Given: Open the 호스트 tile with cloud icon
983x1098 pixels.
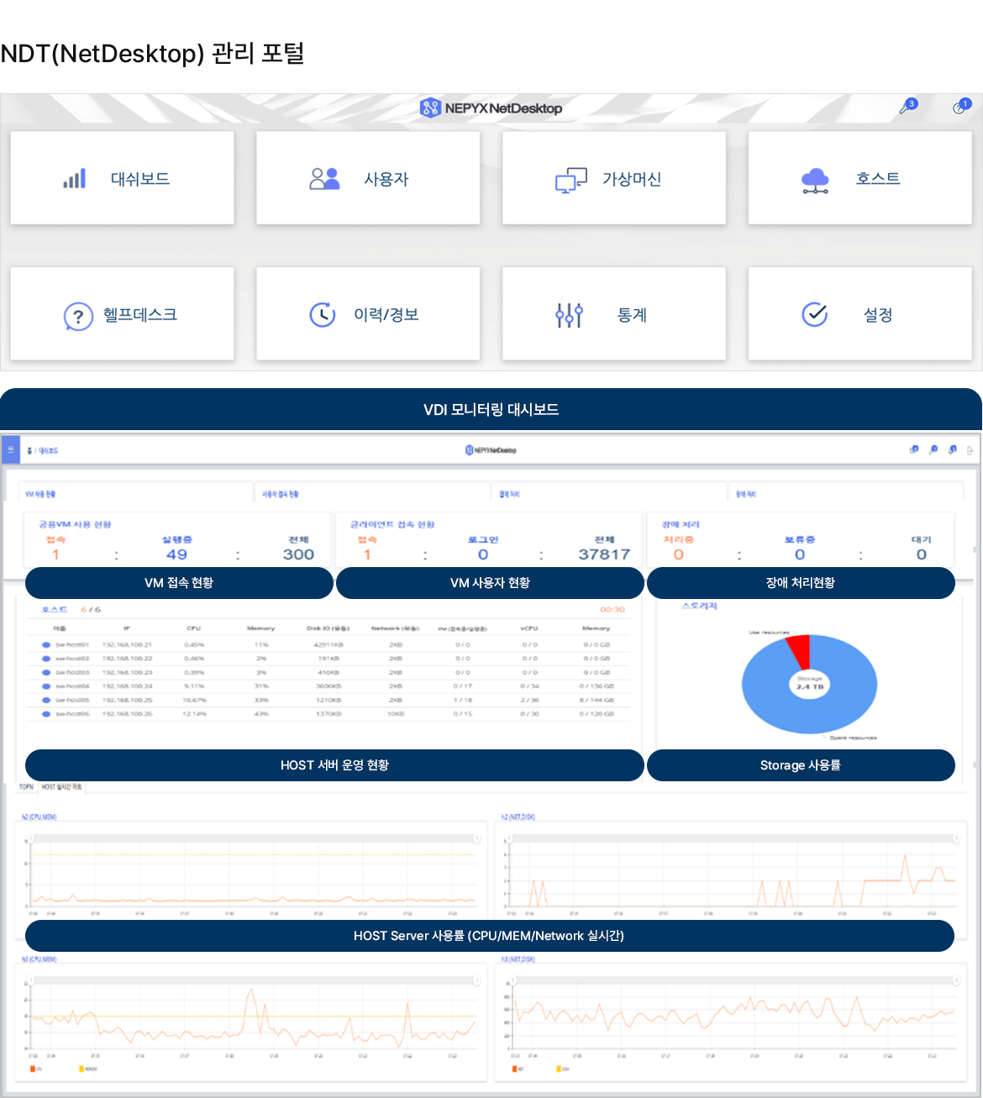Looking at the screenshot, I should 860,178.
